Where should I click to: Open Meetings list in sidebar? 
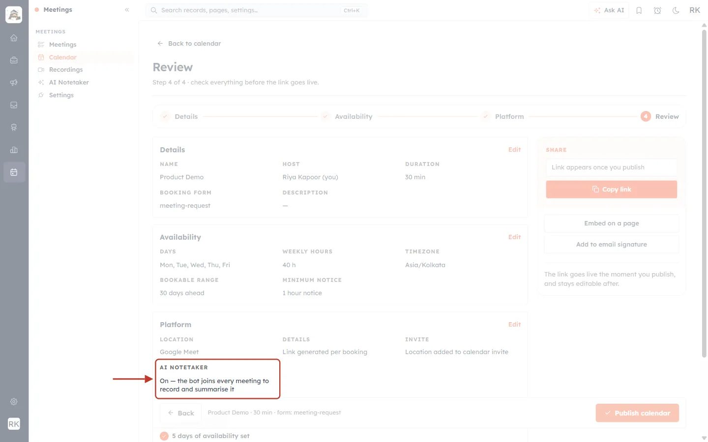click(62, 45)
